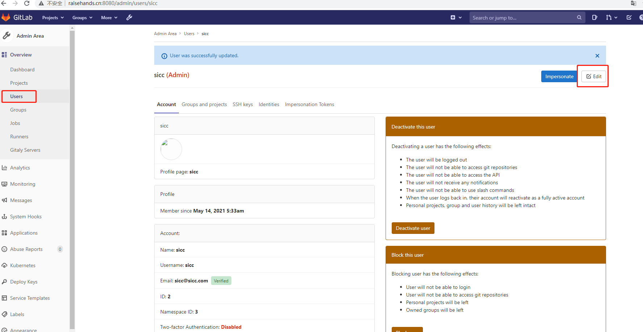643x332 pixels.
Task: Click the search magnifier icon
Action: click(x=579, y=17)
